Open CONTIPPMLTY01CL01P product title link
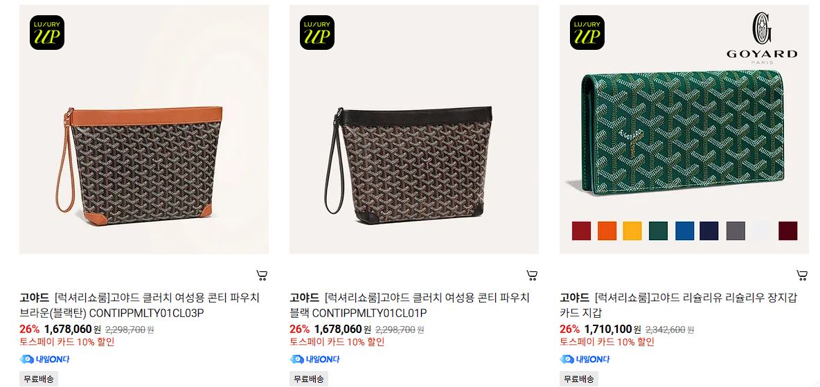 410,305
